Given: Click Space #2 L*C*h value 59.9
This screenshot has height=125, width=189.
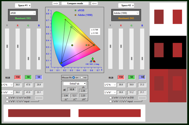Looking at the screenshot, I should point(132,85).
